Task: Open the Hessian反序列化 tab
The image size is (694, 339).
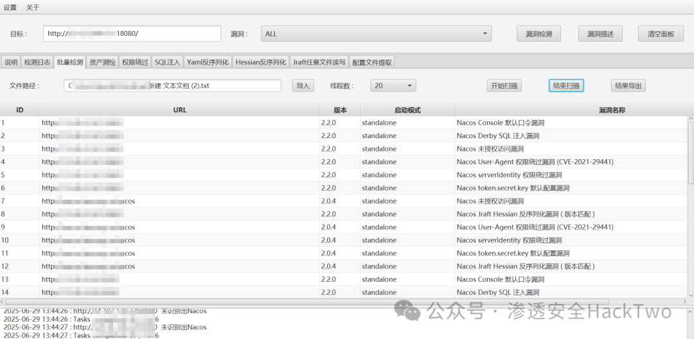Action: [x=261, y=62]
